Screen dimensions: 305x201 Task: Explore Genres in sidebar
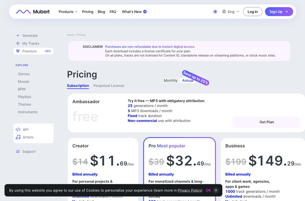(24, 74)
